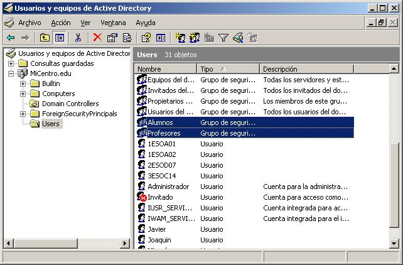The width and height of the screenshot is (403, 265).
Task: Collapse the MiCentro.edu domain node
Action: [11, 73]
